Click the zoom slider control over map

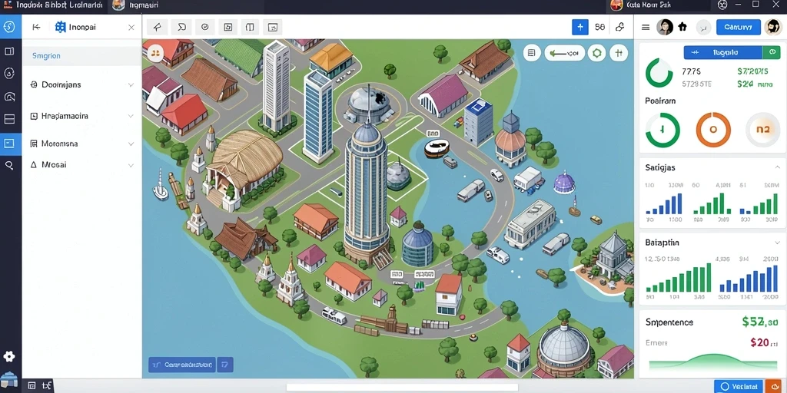[564, 53]
